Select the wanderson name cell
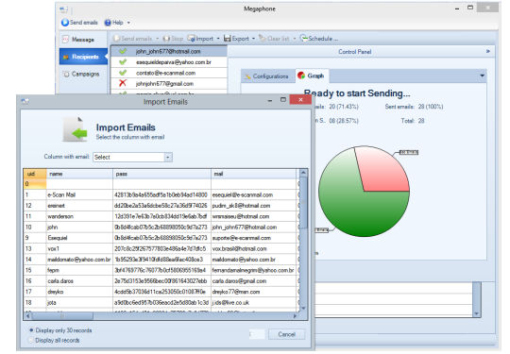 tap(79, 216)
